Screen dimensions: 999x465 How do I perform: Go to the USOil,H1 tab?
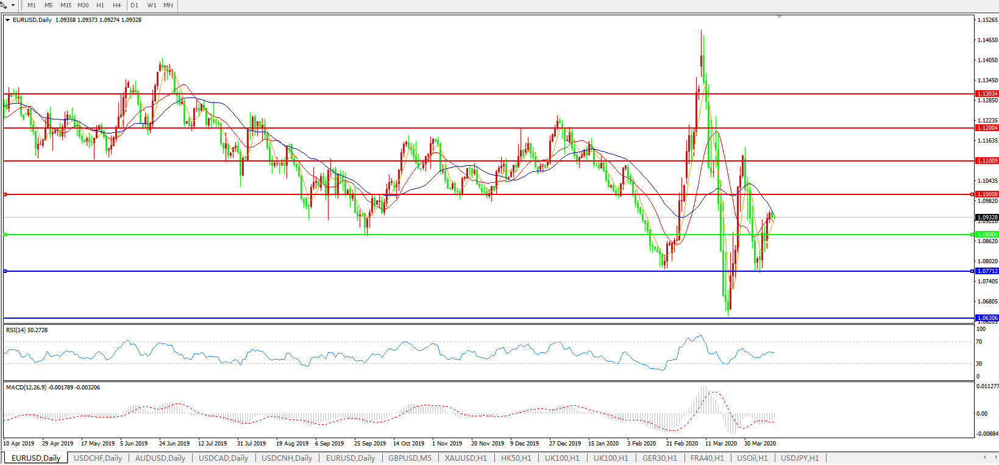click(752, 458)
